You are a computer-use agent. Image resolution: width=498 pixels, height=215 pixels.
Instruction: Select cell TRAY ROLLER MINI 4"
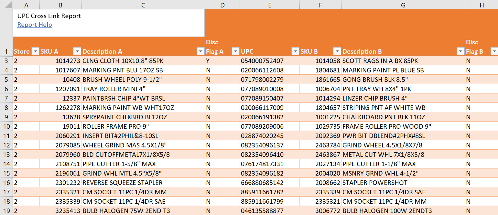(143, 89)
